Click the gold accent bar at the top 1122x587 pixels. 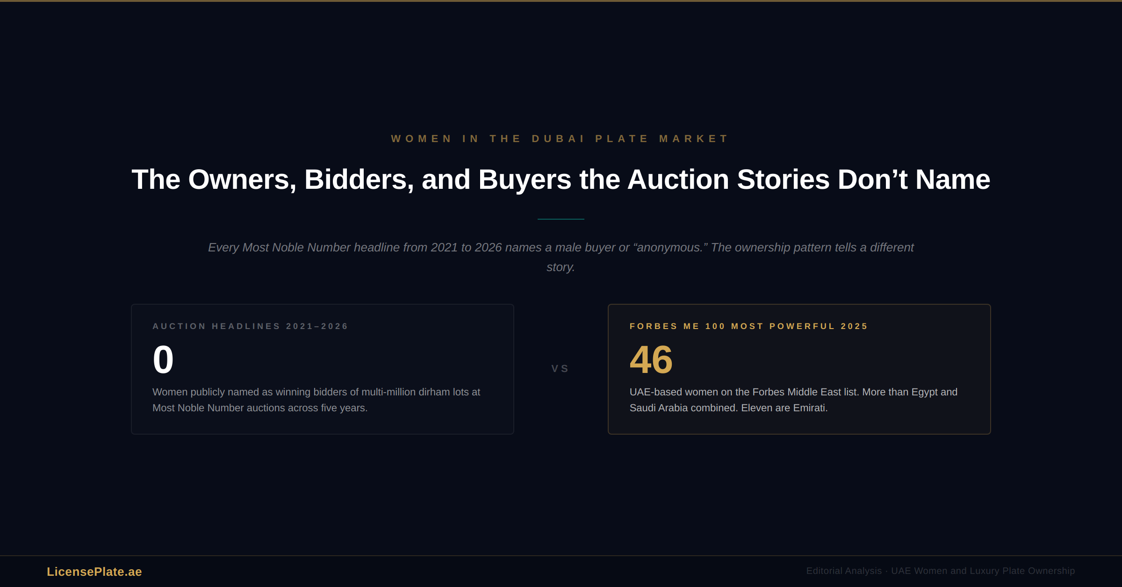[561, 1]
